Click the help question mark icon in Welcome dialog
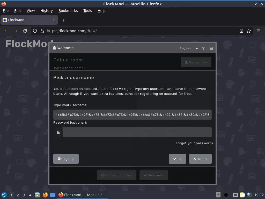The image size is (265, 199). coord(203,48)
